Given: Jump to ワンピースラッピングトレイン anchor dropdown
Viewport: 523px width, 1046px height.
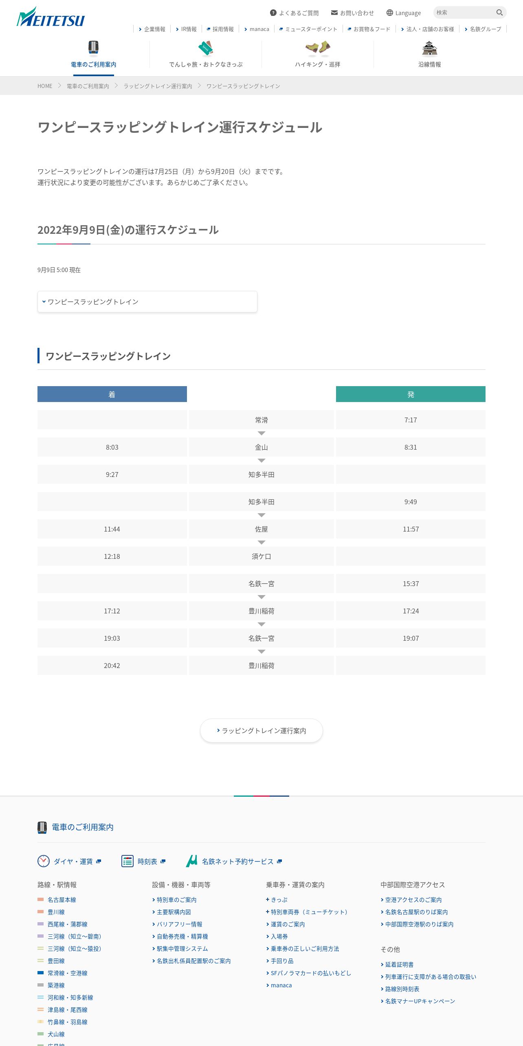Looking at the screenshot, I should click(147, 301).
